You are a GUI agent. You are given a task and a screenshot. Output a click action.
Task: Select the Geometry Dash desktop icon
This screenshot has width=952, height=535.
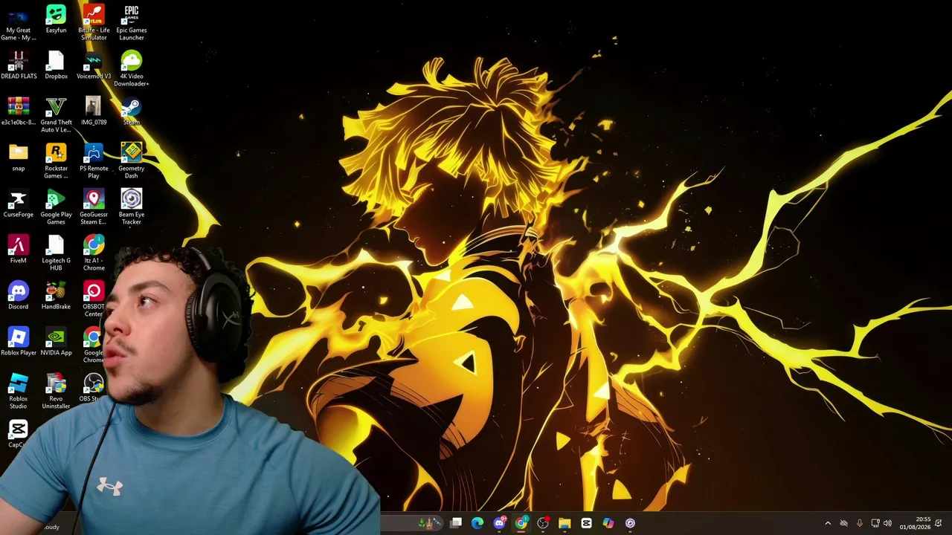132,160
